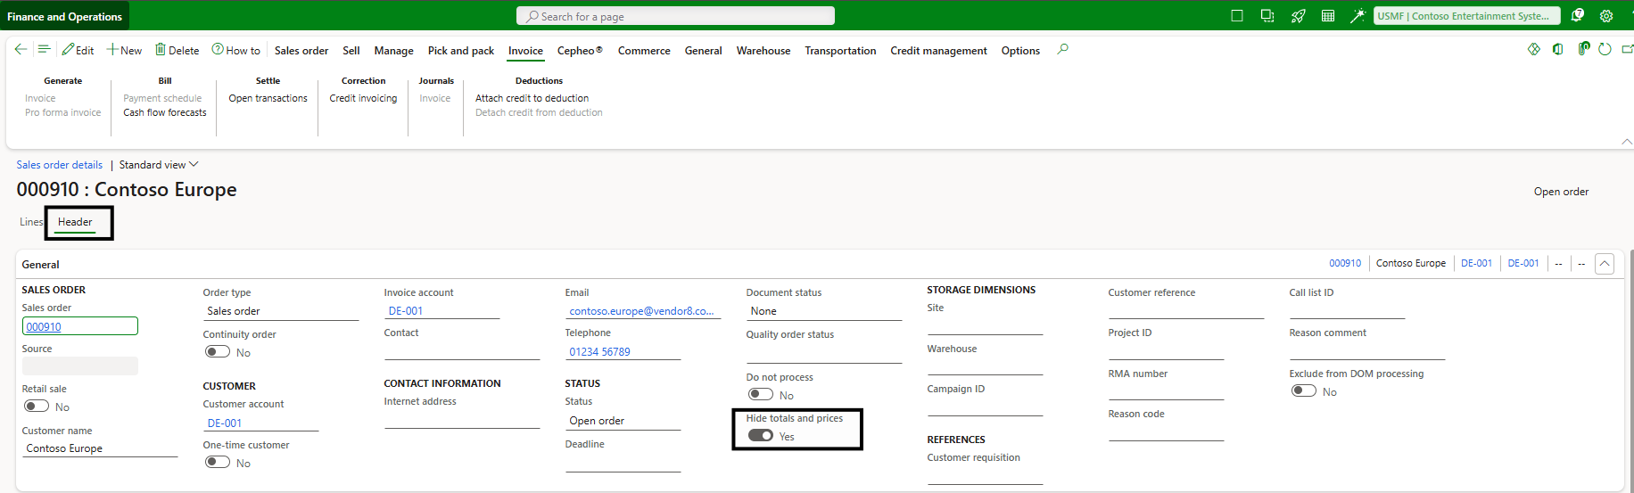Switch to the Header view
The image size is (1634, 493).
point(75,222)
